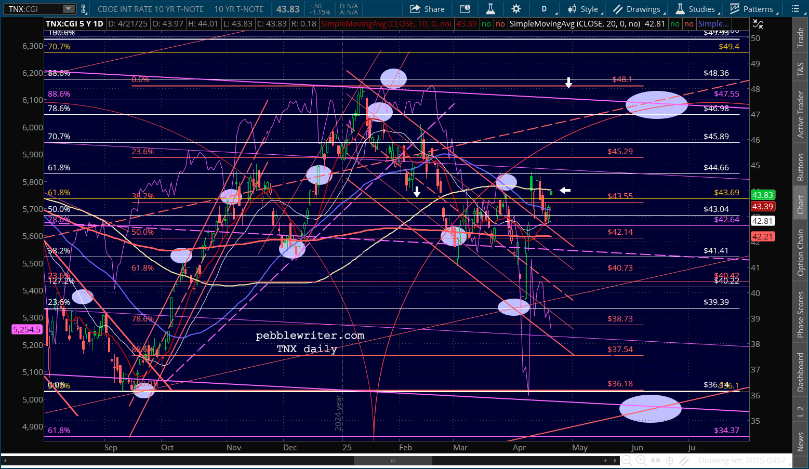Click the Share arrow icon
This screenshot has width=809, height=469.
click(x=415, y=9)
